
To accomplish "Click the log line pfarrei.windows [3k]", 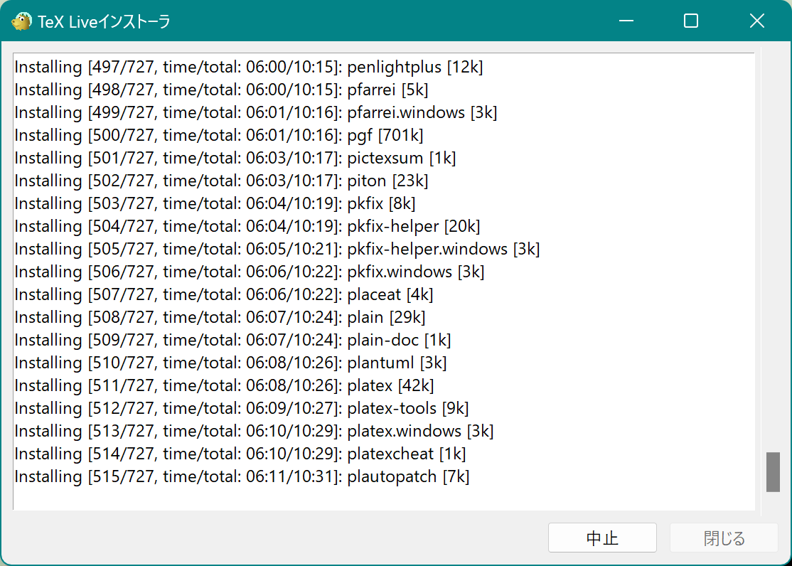I will pos(255,112).
